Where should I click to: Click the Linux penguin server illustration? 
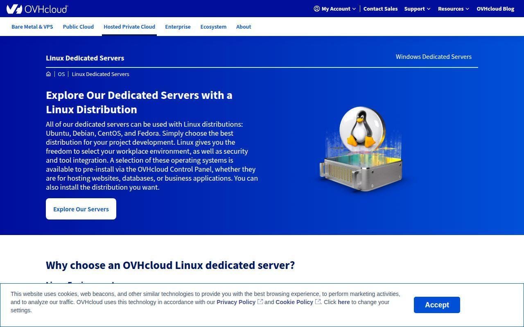coord(361,149)
